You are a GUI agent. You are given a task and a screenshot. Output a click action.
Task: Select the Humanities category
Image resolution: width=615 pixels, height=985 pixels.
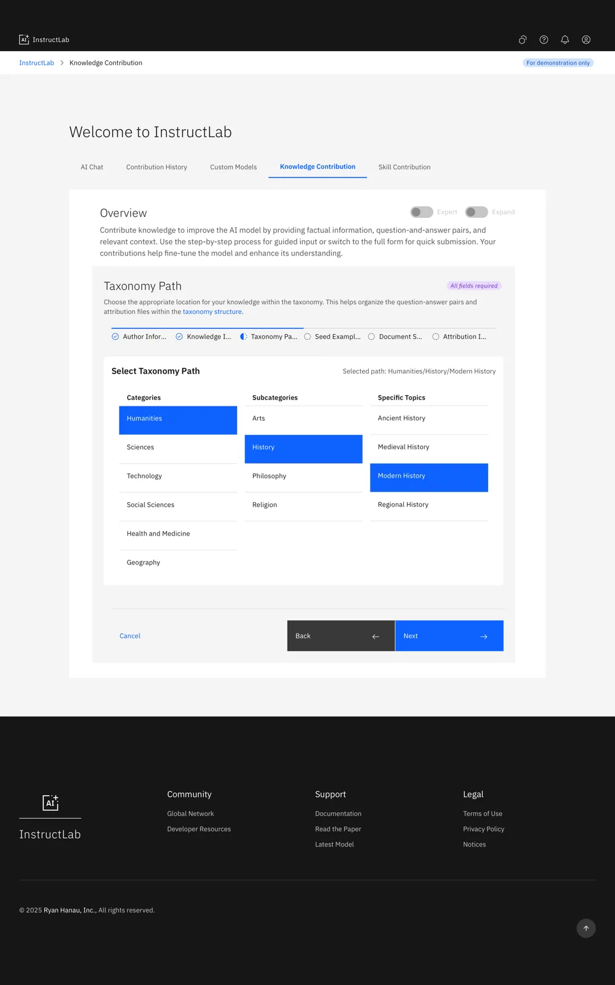178,420
